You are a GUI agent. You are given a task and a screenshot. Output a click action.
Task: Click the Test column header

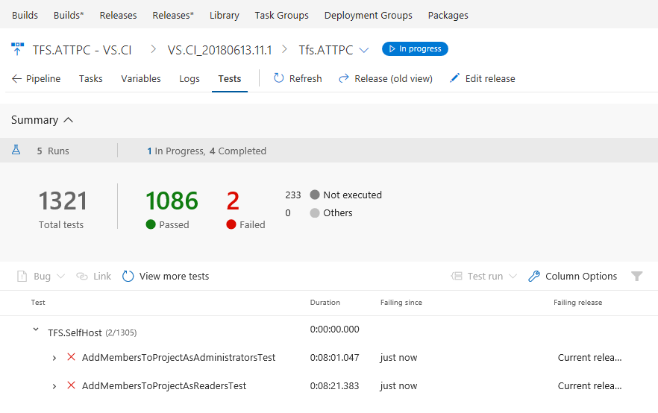pyautogui.click(x=38, y=303)
